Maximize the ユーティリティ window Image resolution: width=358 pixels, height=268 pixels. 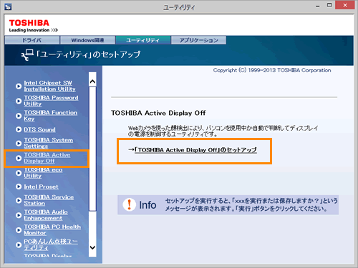329,5
